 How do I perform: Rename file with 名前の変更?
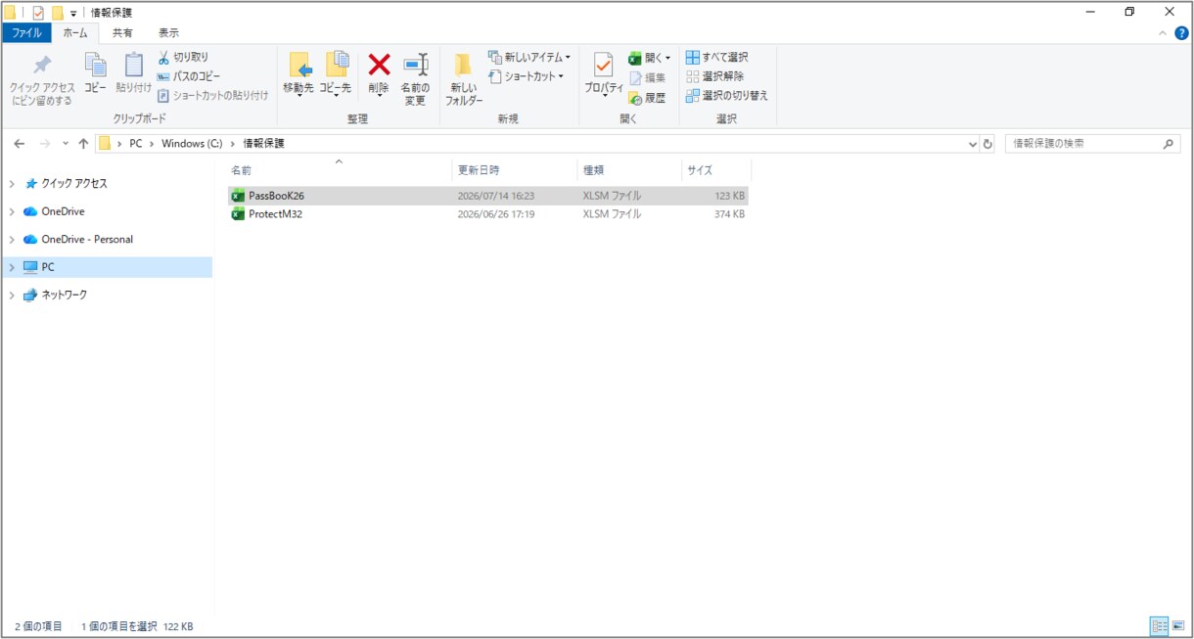pos(415,80)
